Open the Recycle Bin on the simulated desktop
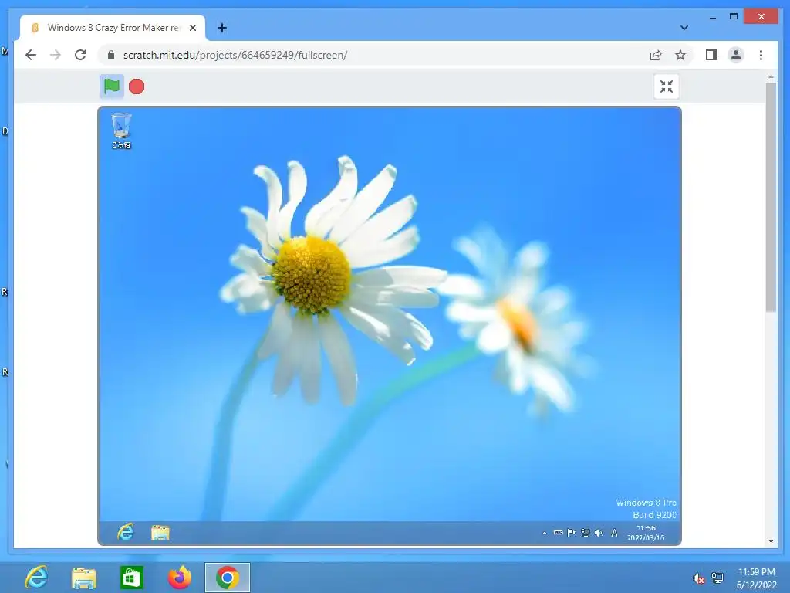This screenshot has width=790, height=593. pos(121,130)
